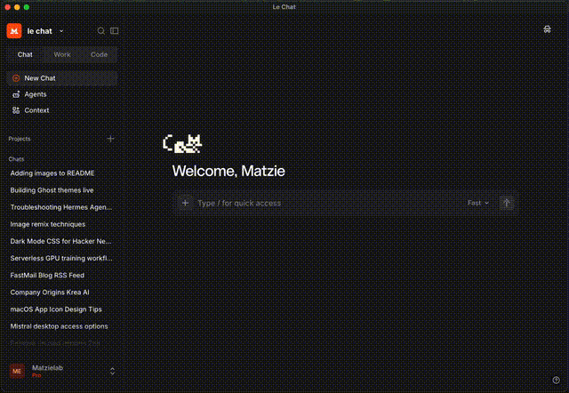Image resolution: width=569 pixels, height=393 pixels.
Task: Open the Context page
Action: point(61,110)
